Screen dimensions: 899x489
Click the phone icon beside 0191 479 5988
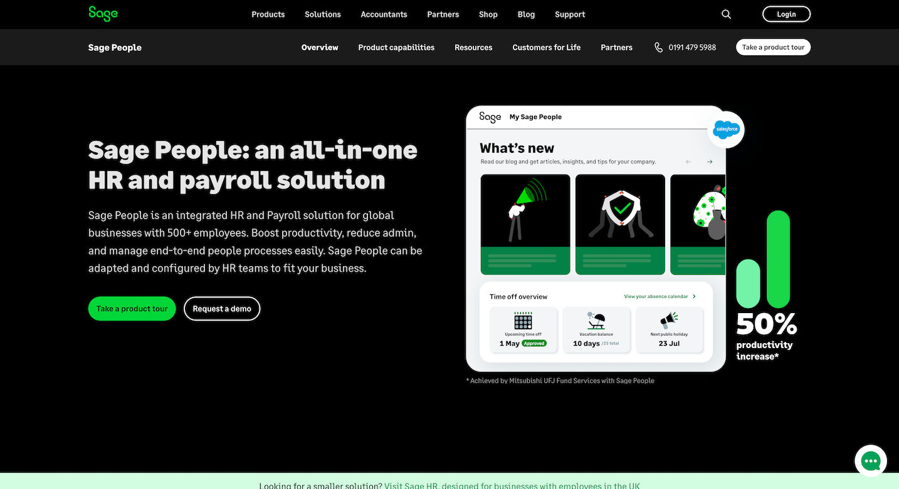tap(658, 48)
